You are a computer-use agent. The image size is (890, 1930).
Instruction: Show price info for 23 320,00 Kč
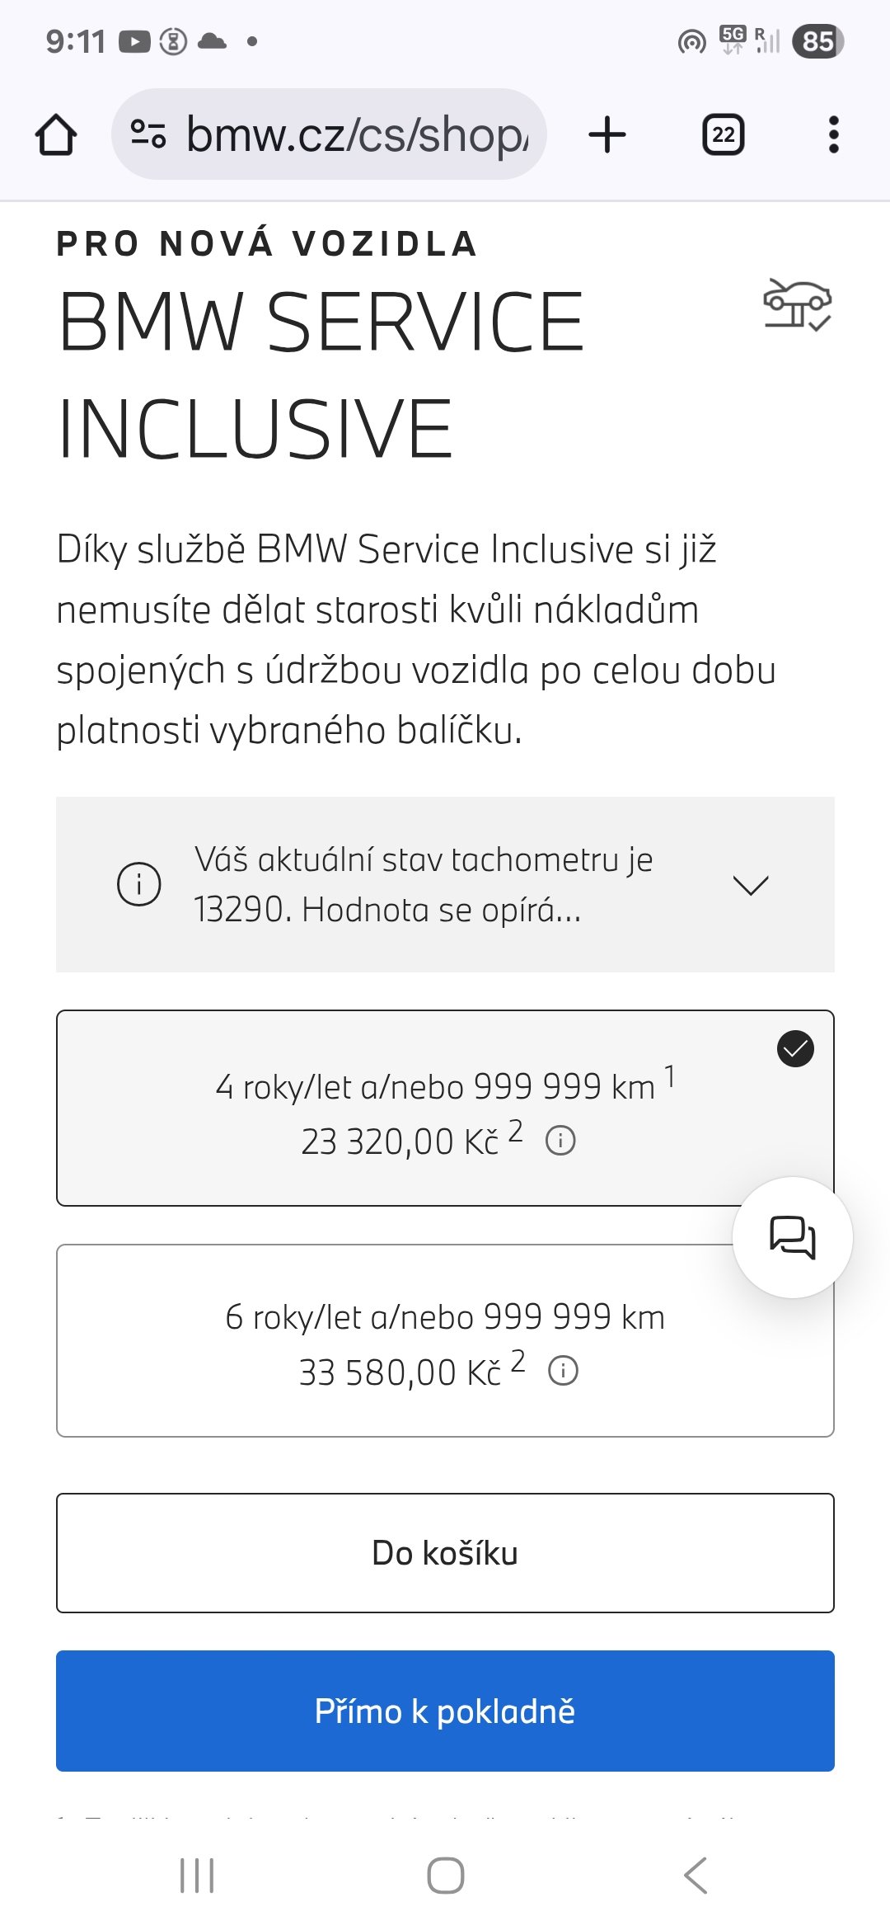click(560, 1141)
